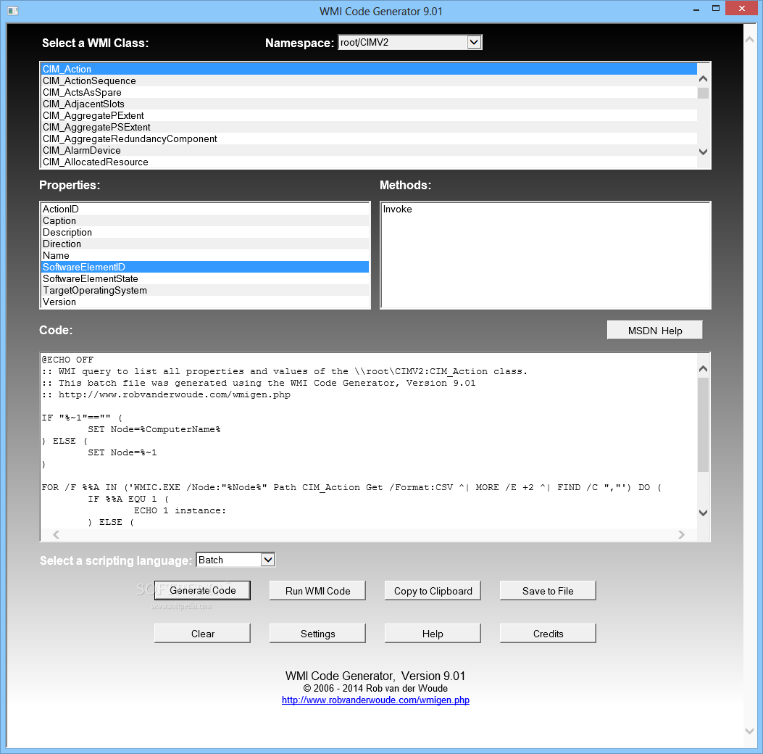Select the ActionID property
The image size is (763, 754).
point(205,209)
